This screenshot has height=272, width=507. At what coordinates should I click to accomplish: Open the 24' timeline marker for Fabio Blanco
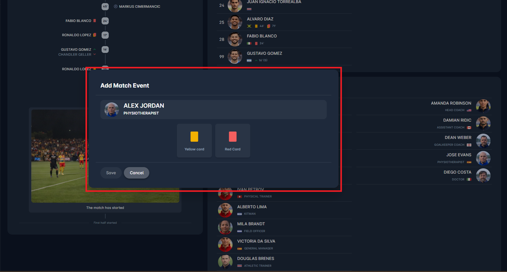(105, 21)
